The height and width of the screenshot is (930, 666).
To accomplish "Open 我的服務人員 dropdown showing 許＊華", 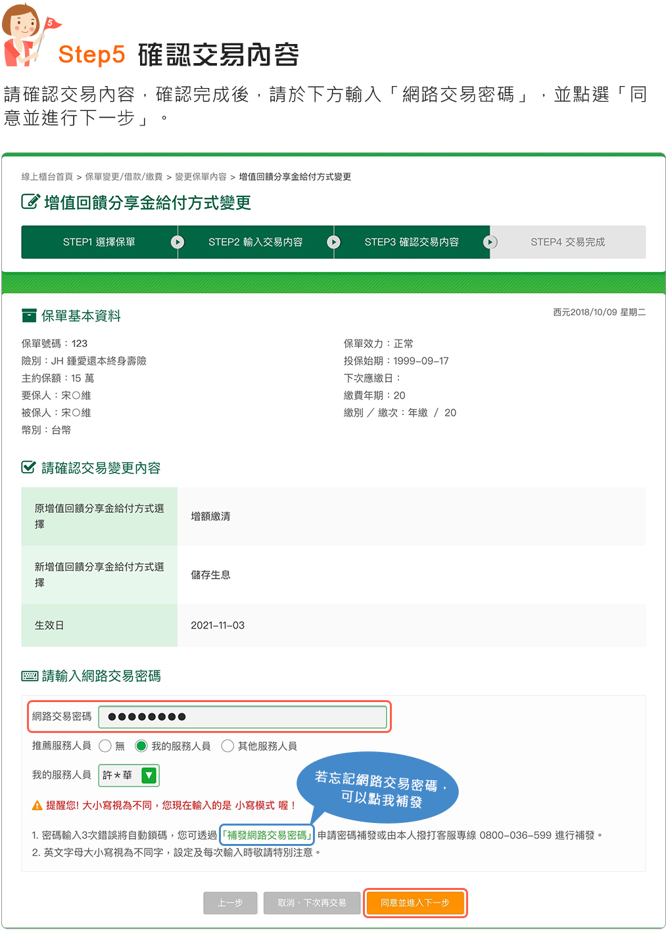I will [x=129, y=775].
